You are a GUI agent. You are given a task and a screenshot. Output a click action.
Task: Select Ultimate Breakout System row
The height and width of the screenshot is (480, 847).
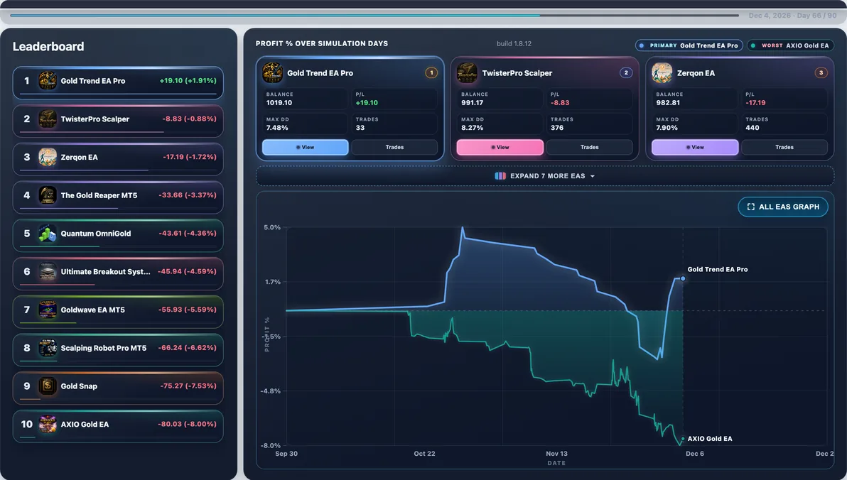[x=118, y=274]
